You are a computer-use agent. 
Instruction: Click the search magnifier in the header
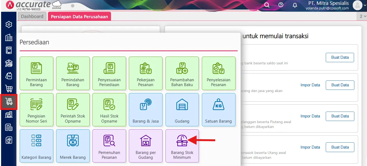[x=267, y=5]
